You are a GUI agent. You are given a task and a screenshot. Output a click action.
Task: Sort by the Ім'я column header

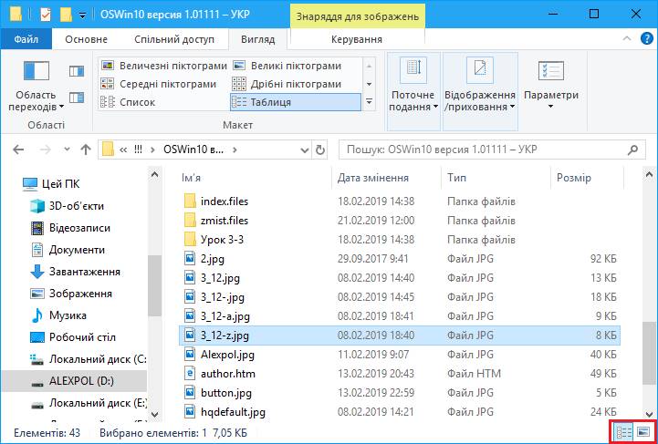(x=256, y=178)
